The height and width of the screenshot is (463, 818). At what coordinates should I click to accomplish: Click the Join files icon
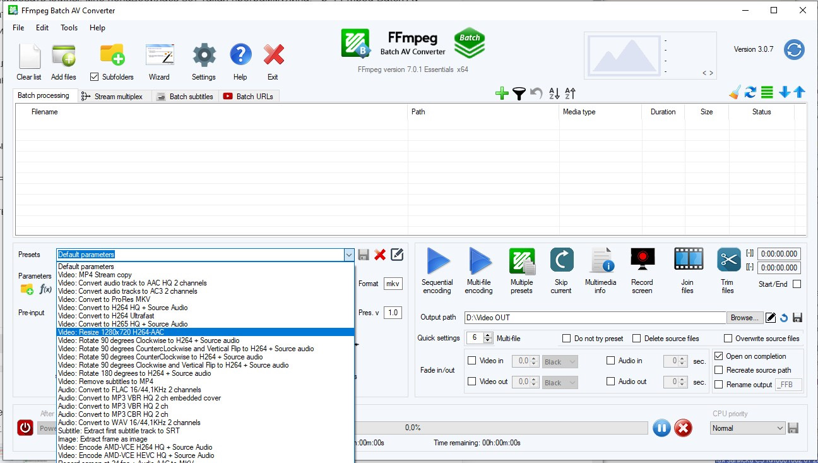click(x=688, y=260)
